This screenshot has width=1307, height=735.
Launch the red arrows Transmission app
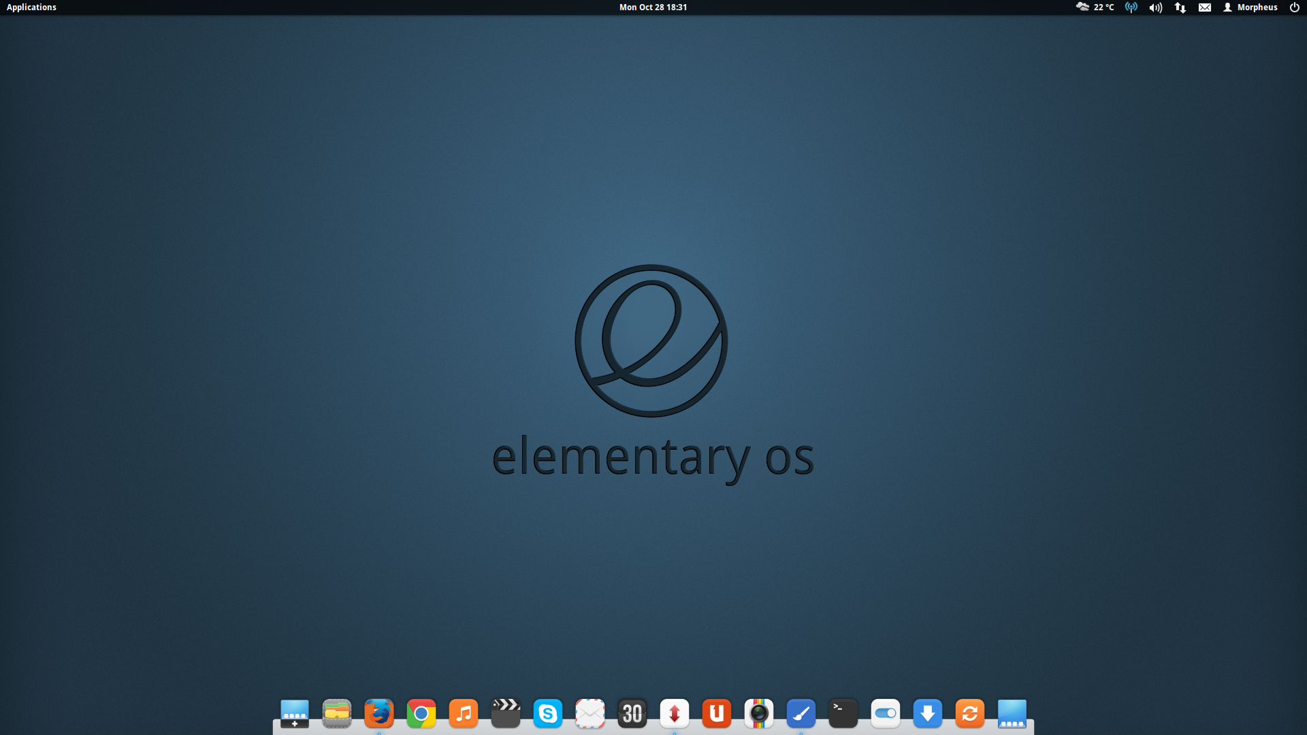(675, 714)
